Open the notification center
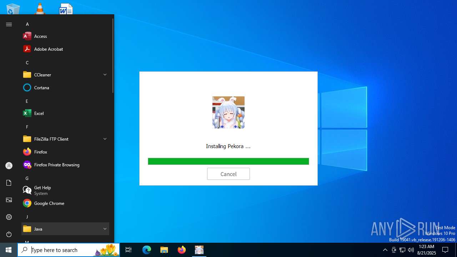 (x=445, y=250)
